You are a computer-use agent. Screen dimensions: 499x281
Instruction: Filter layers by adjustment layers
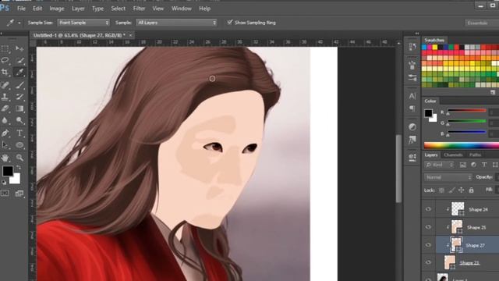click(473, 165)
